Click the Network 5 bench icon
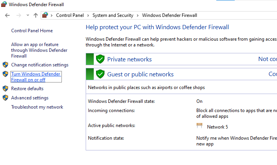 pyautogui.click(x=199, y=125)
